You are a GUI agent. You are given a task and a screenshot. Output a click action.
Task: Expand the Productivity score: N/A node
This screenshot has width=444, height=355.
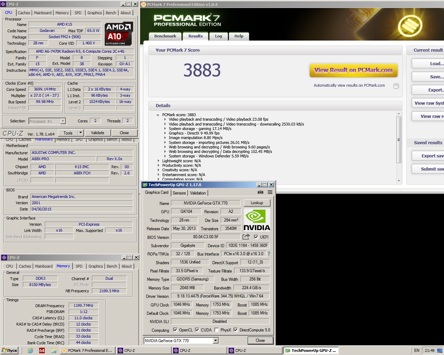tap(159, 165)
